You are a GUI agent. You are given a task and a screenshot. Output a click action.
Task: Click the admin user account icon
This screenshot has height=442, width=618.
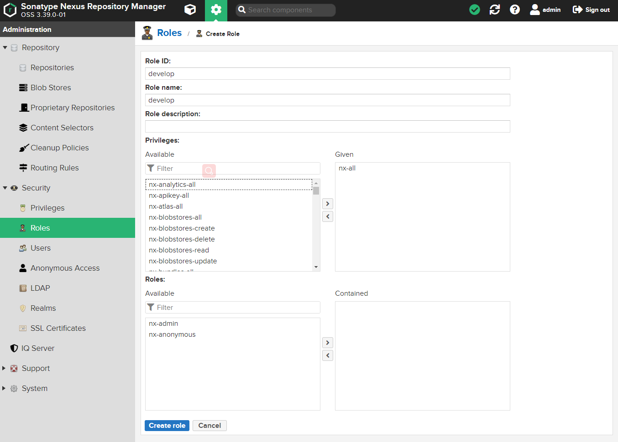tap(545, 10)
